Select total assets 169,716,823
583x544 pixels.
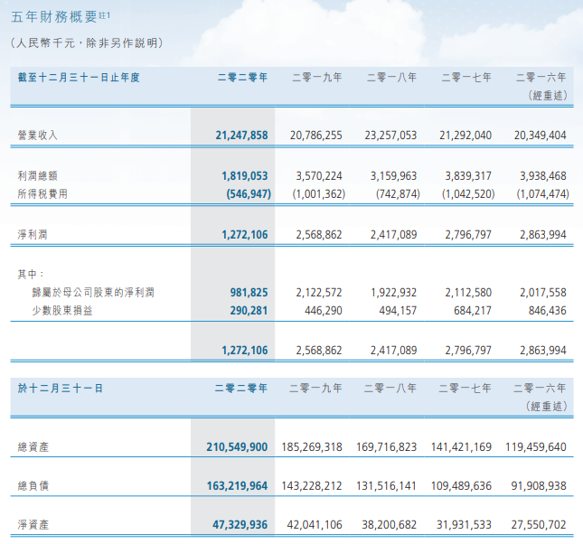(386, 446)
